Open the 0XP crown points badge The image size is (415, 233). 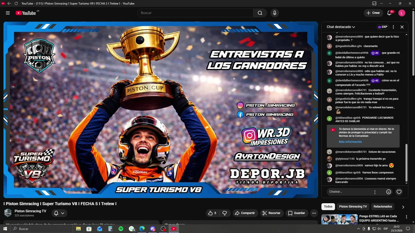coord(383,27)
